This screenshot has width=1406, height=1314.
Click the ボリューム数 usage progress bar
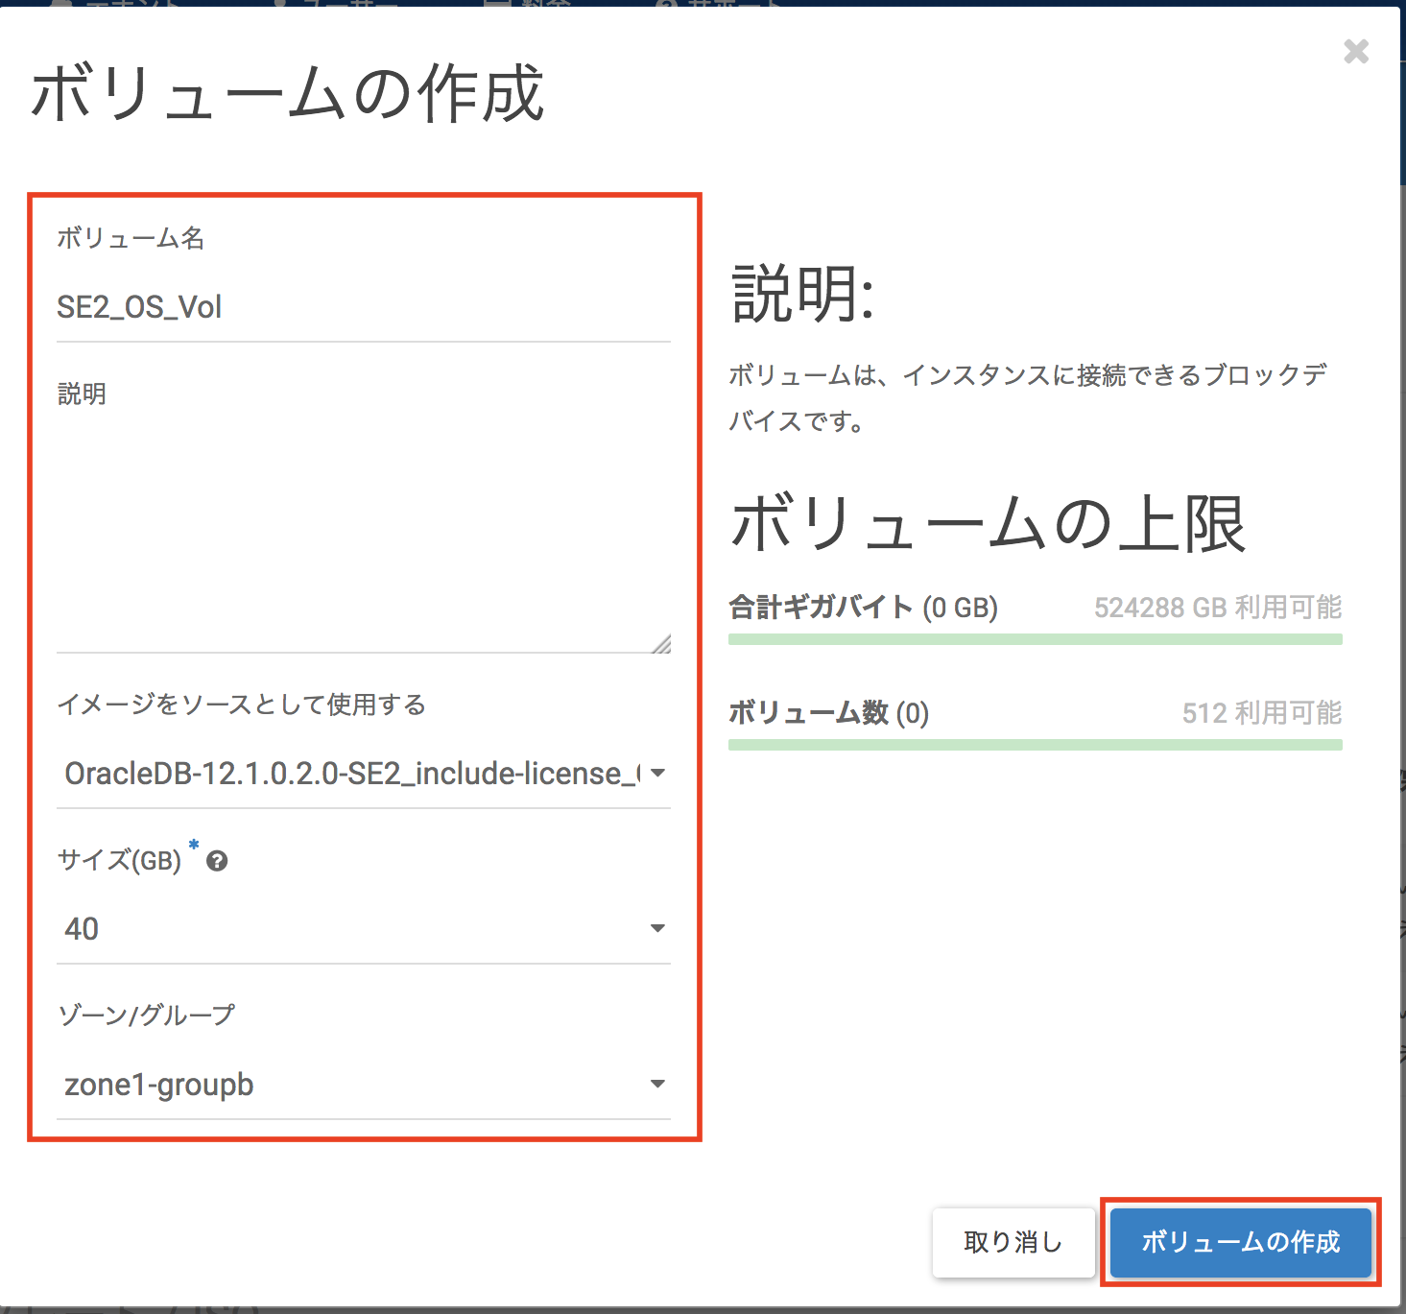point(1035,745)
